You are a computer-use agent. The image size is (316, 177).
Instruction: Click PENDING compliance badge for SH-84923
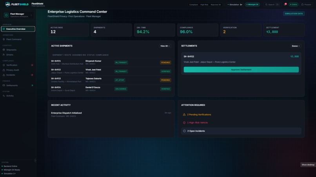coord(165,80)
